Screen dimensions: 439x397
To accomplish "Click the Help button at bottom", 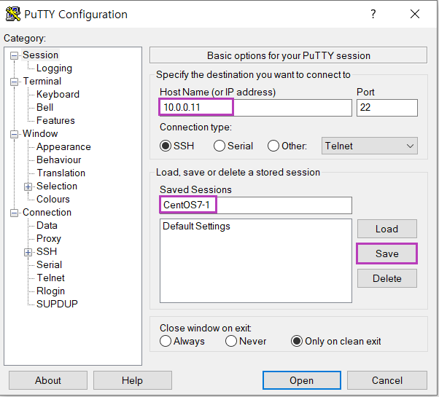I will 132,380.
